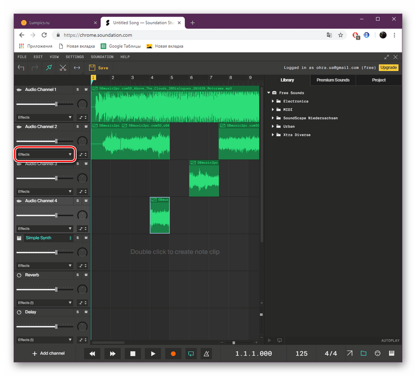The image size is (416, 376).
Task: Switch to the Premium Sounds tab
Action: [x=333, y=80]
